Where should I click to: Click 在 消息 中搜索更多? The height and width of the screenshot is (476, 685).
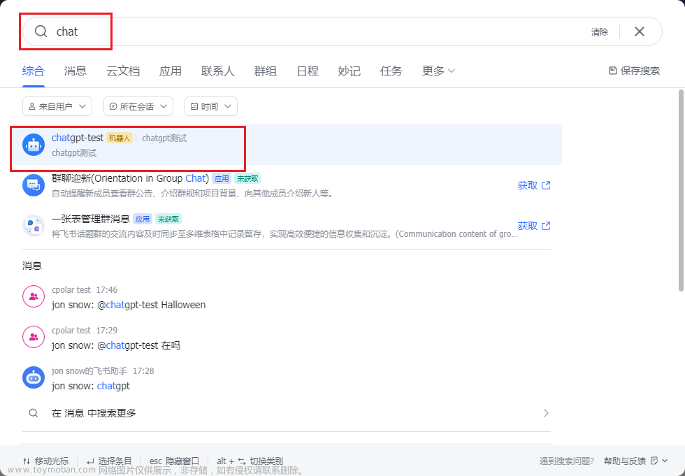tap(286, 412)
